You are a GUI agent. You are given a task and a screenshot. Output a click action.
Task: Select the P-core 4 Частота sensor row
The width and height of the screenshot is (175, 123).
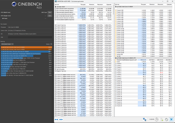[83, 32]
